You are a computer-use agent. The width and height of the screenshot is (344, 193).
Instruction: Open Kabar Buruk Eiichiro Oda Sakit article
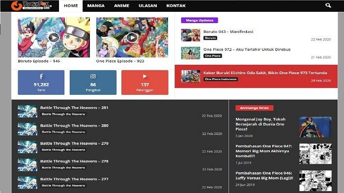[x=265, y=73]
